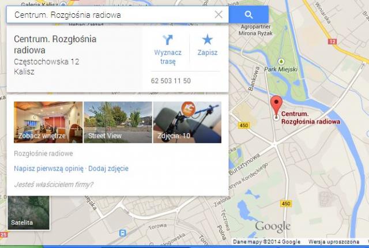The image size is (369, 248).
Task: Clear the search box with the X
Action: click(x=219, y=14)
